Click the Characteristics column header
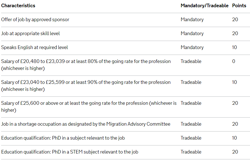 pos(18,6)
